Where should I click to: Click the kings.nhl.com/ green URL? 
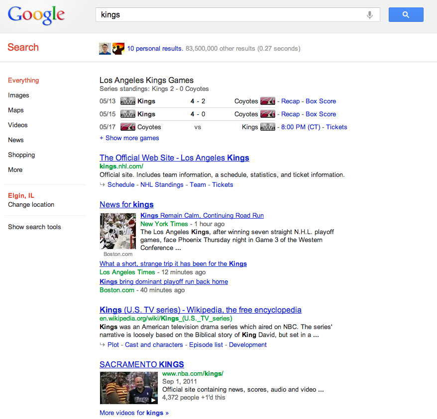pos(121,167)
